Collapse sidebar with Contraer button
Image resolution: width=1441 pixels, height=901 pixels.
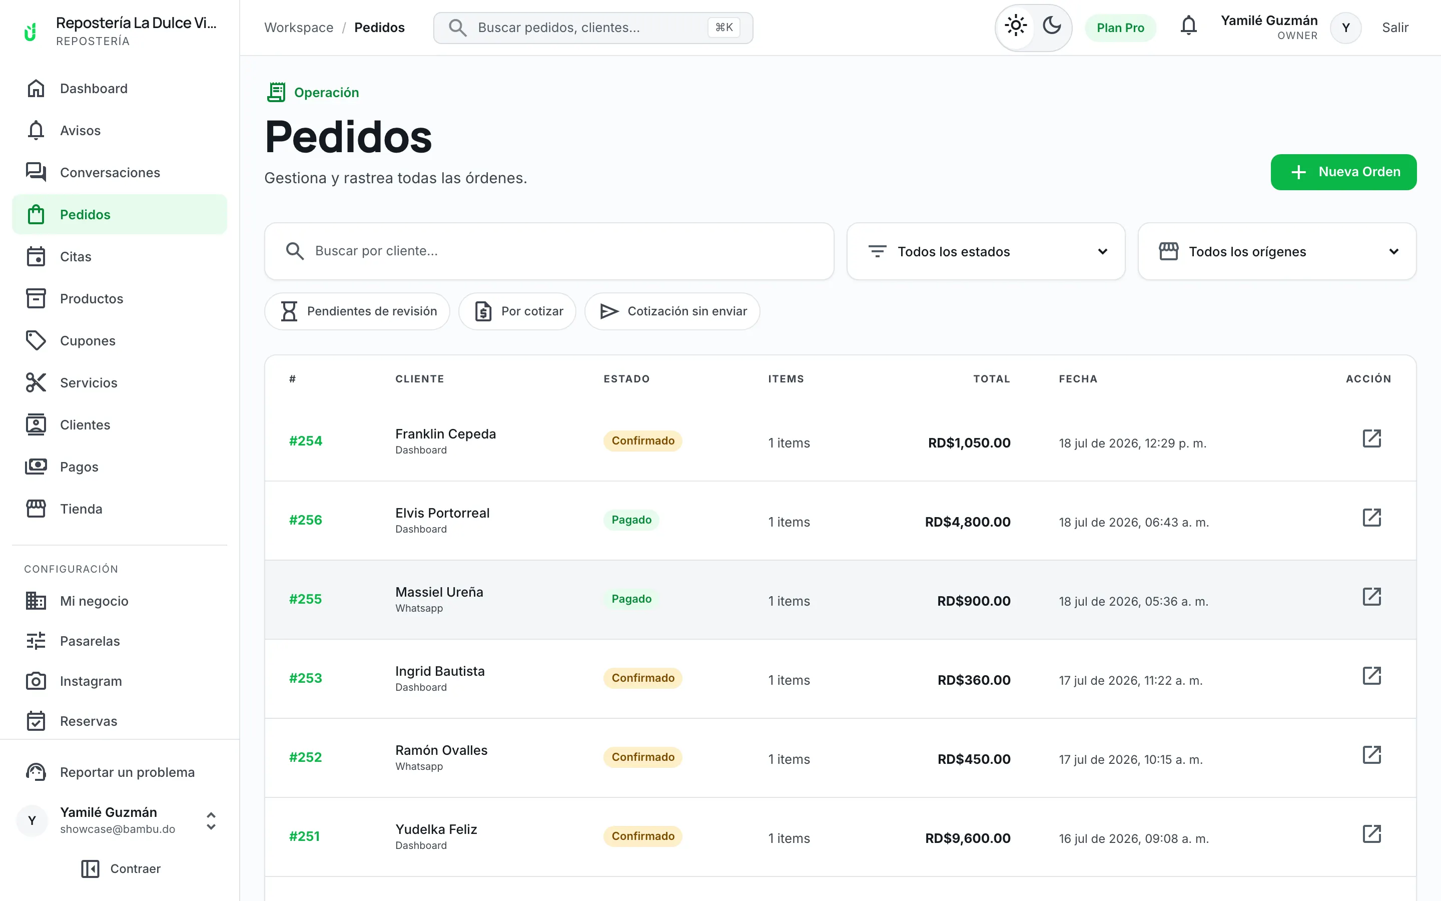(120, 869)
